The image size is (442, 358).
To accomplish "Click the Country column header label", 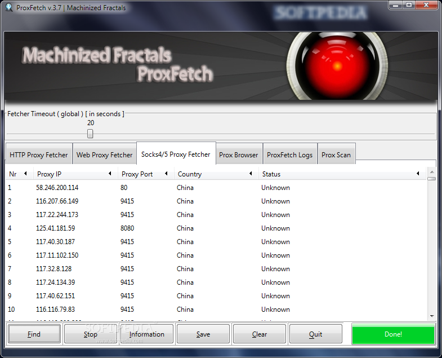I will (190, 174).
